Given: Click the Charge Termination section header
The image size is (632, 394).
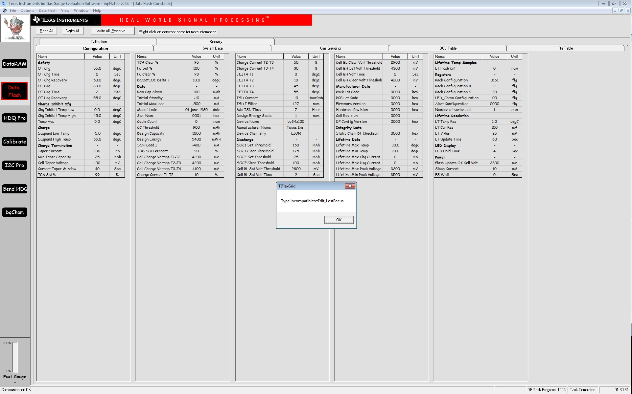Looking at the screenshot, I should [81, 145].
